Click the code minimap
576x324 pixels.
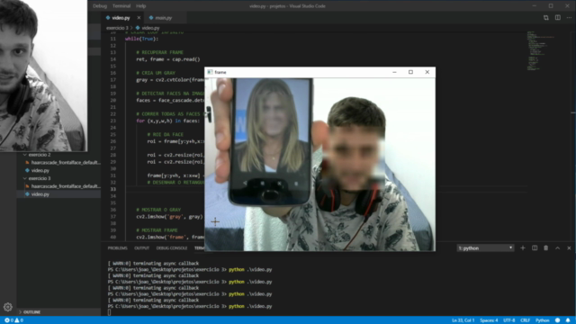point(540,50)
